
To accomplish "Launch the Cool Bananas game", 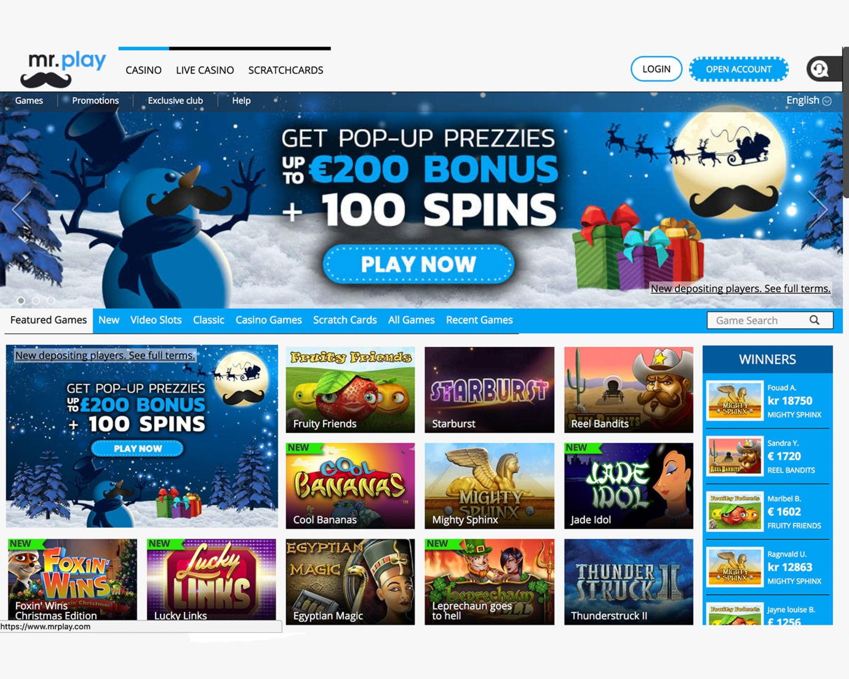I will [350, 485].
